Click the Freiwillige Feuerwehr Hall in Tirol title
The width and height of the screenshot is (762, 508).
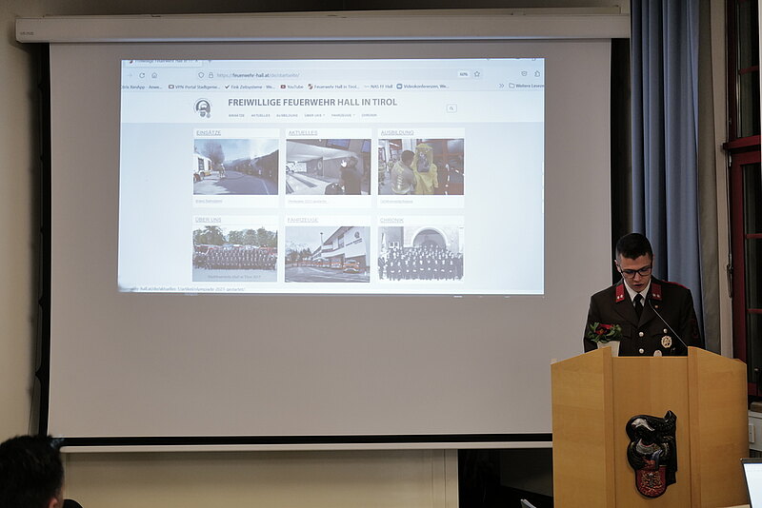click(x=312, y=103)
